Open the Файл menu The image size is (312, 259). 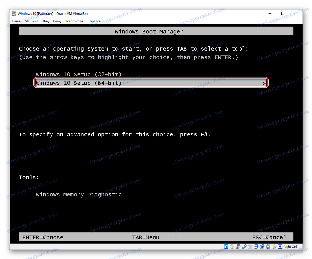pyautogui.click(x=16, y=21)
